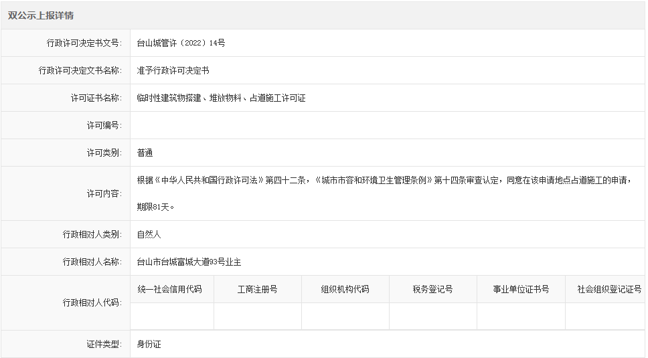The height and width of the screenshot is (358, 648).
Task: Click the 事业单位证书号 column header
Action: pos(521,289)
